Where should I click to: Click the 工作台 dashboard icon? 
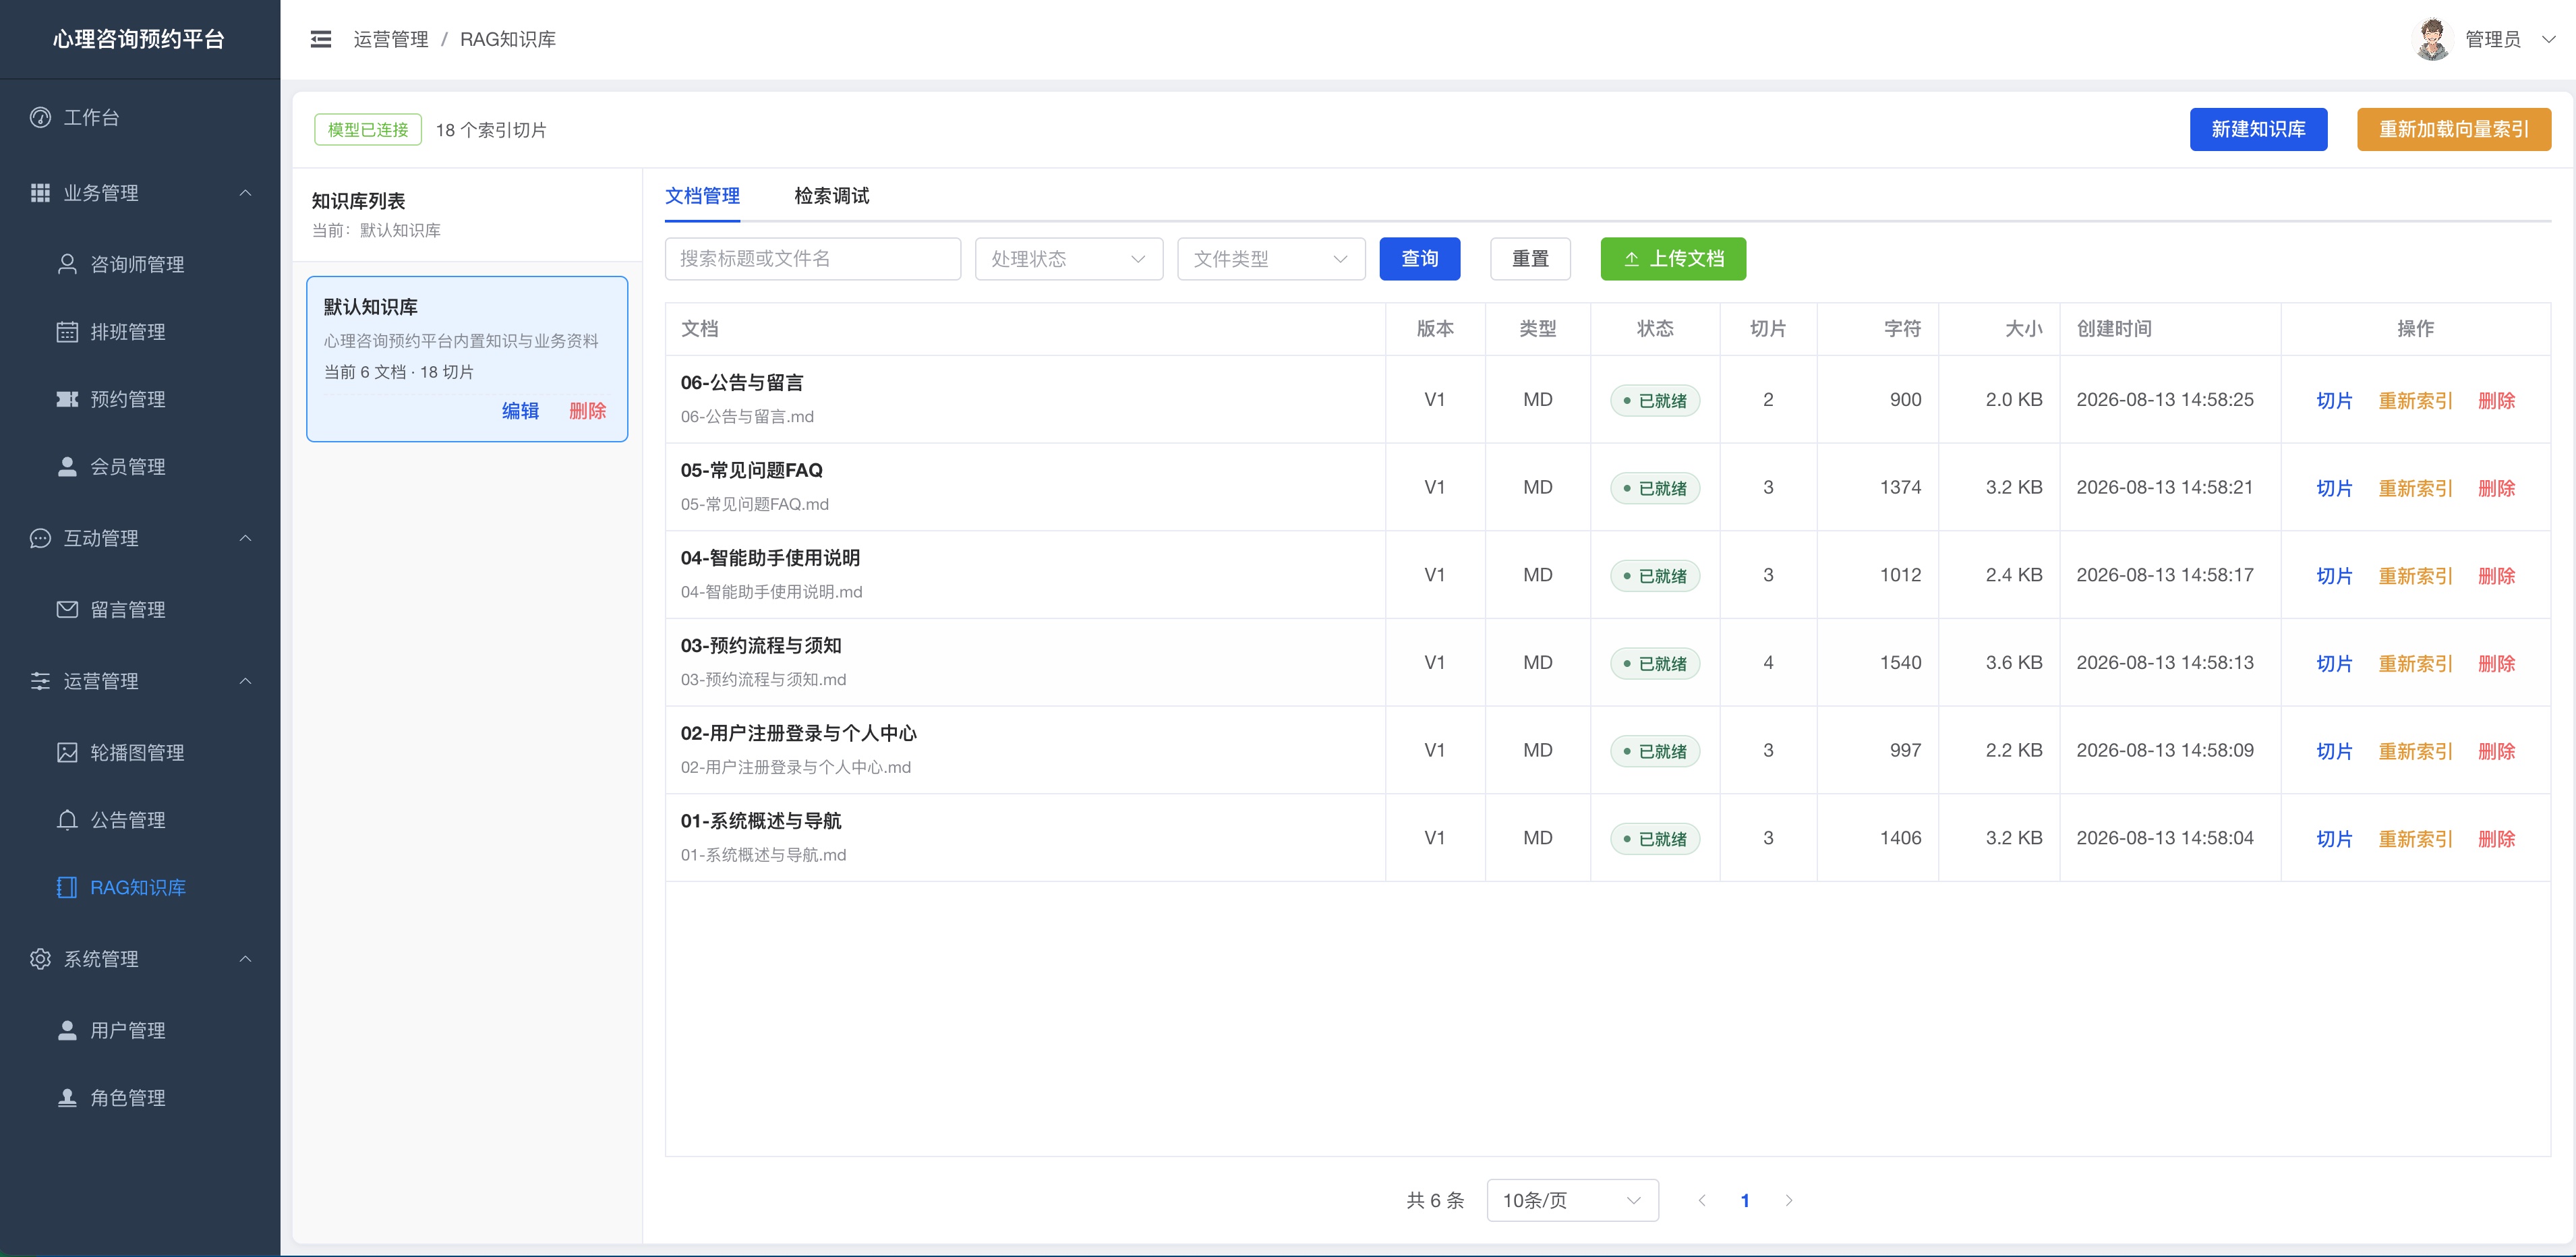pos(40,117)
